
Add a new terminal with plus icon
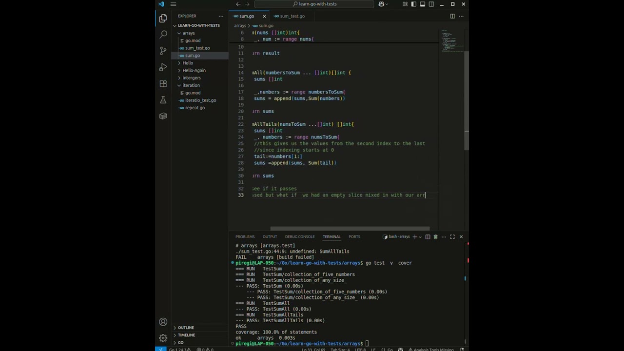pos(415,237)
